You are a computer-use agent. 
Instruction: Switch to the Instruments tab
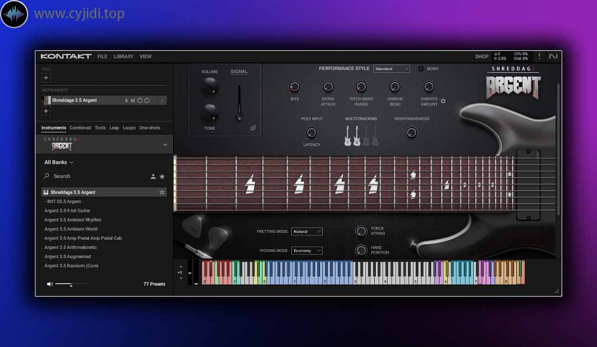tap(54, 128)
